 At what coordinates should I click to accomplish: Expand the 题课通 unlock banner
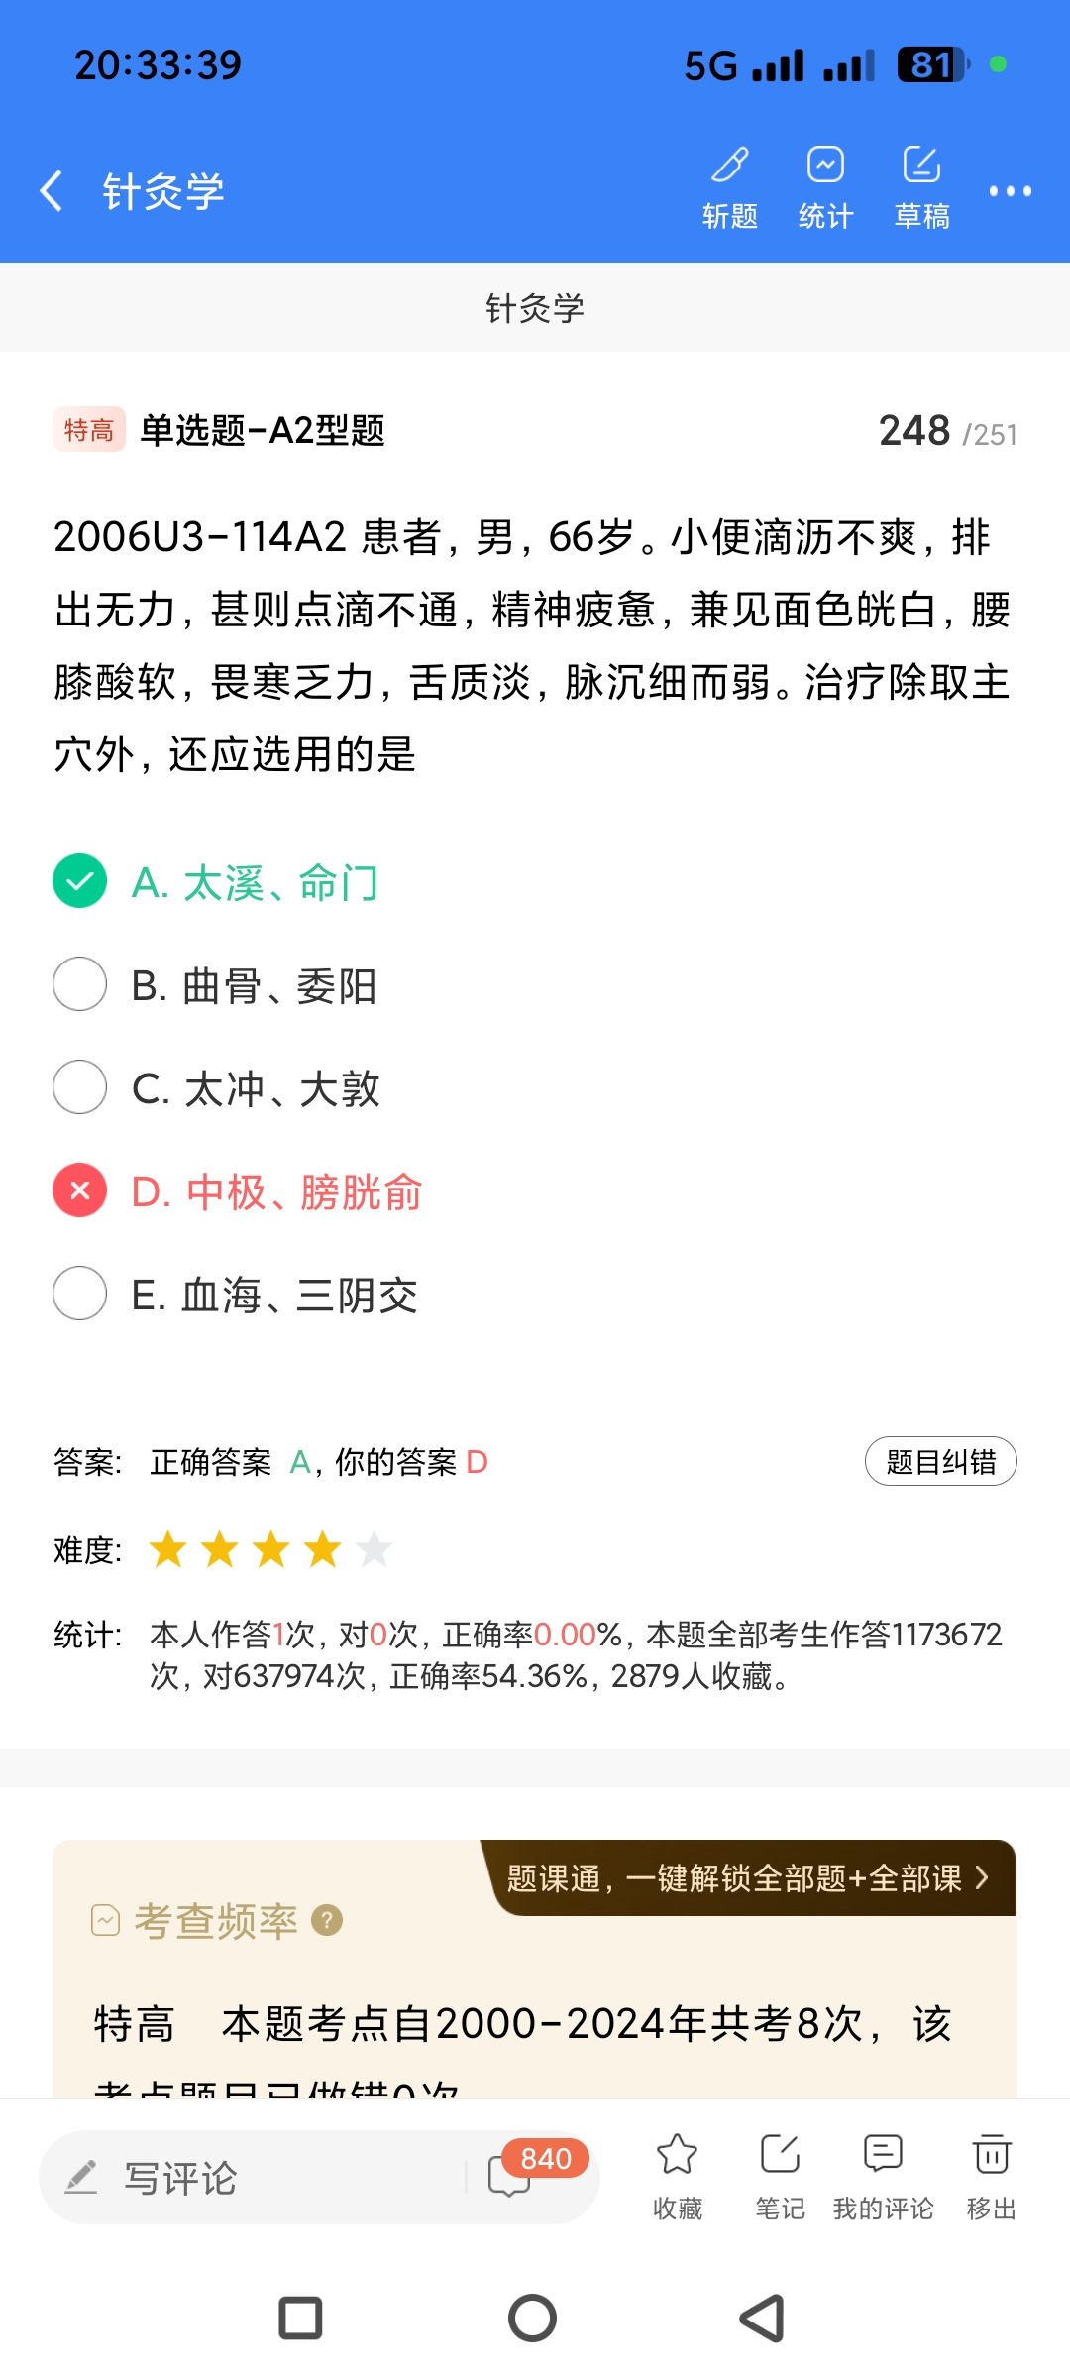click(x=748, y=1878)
